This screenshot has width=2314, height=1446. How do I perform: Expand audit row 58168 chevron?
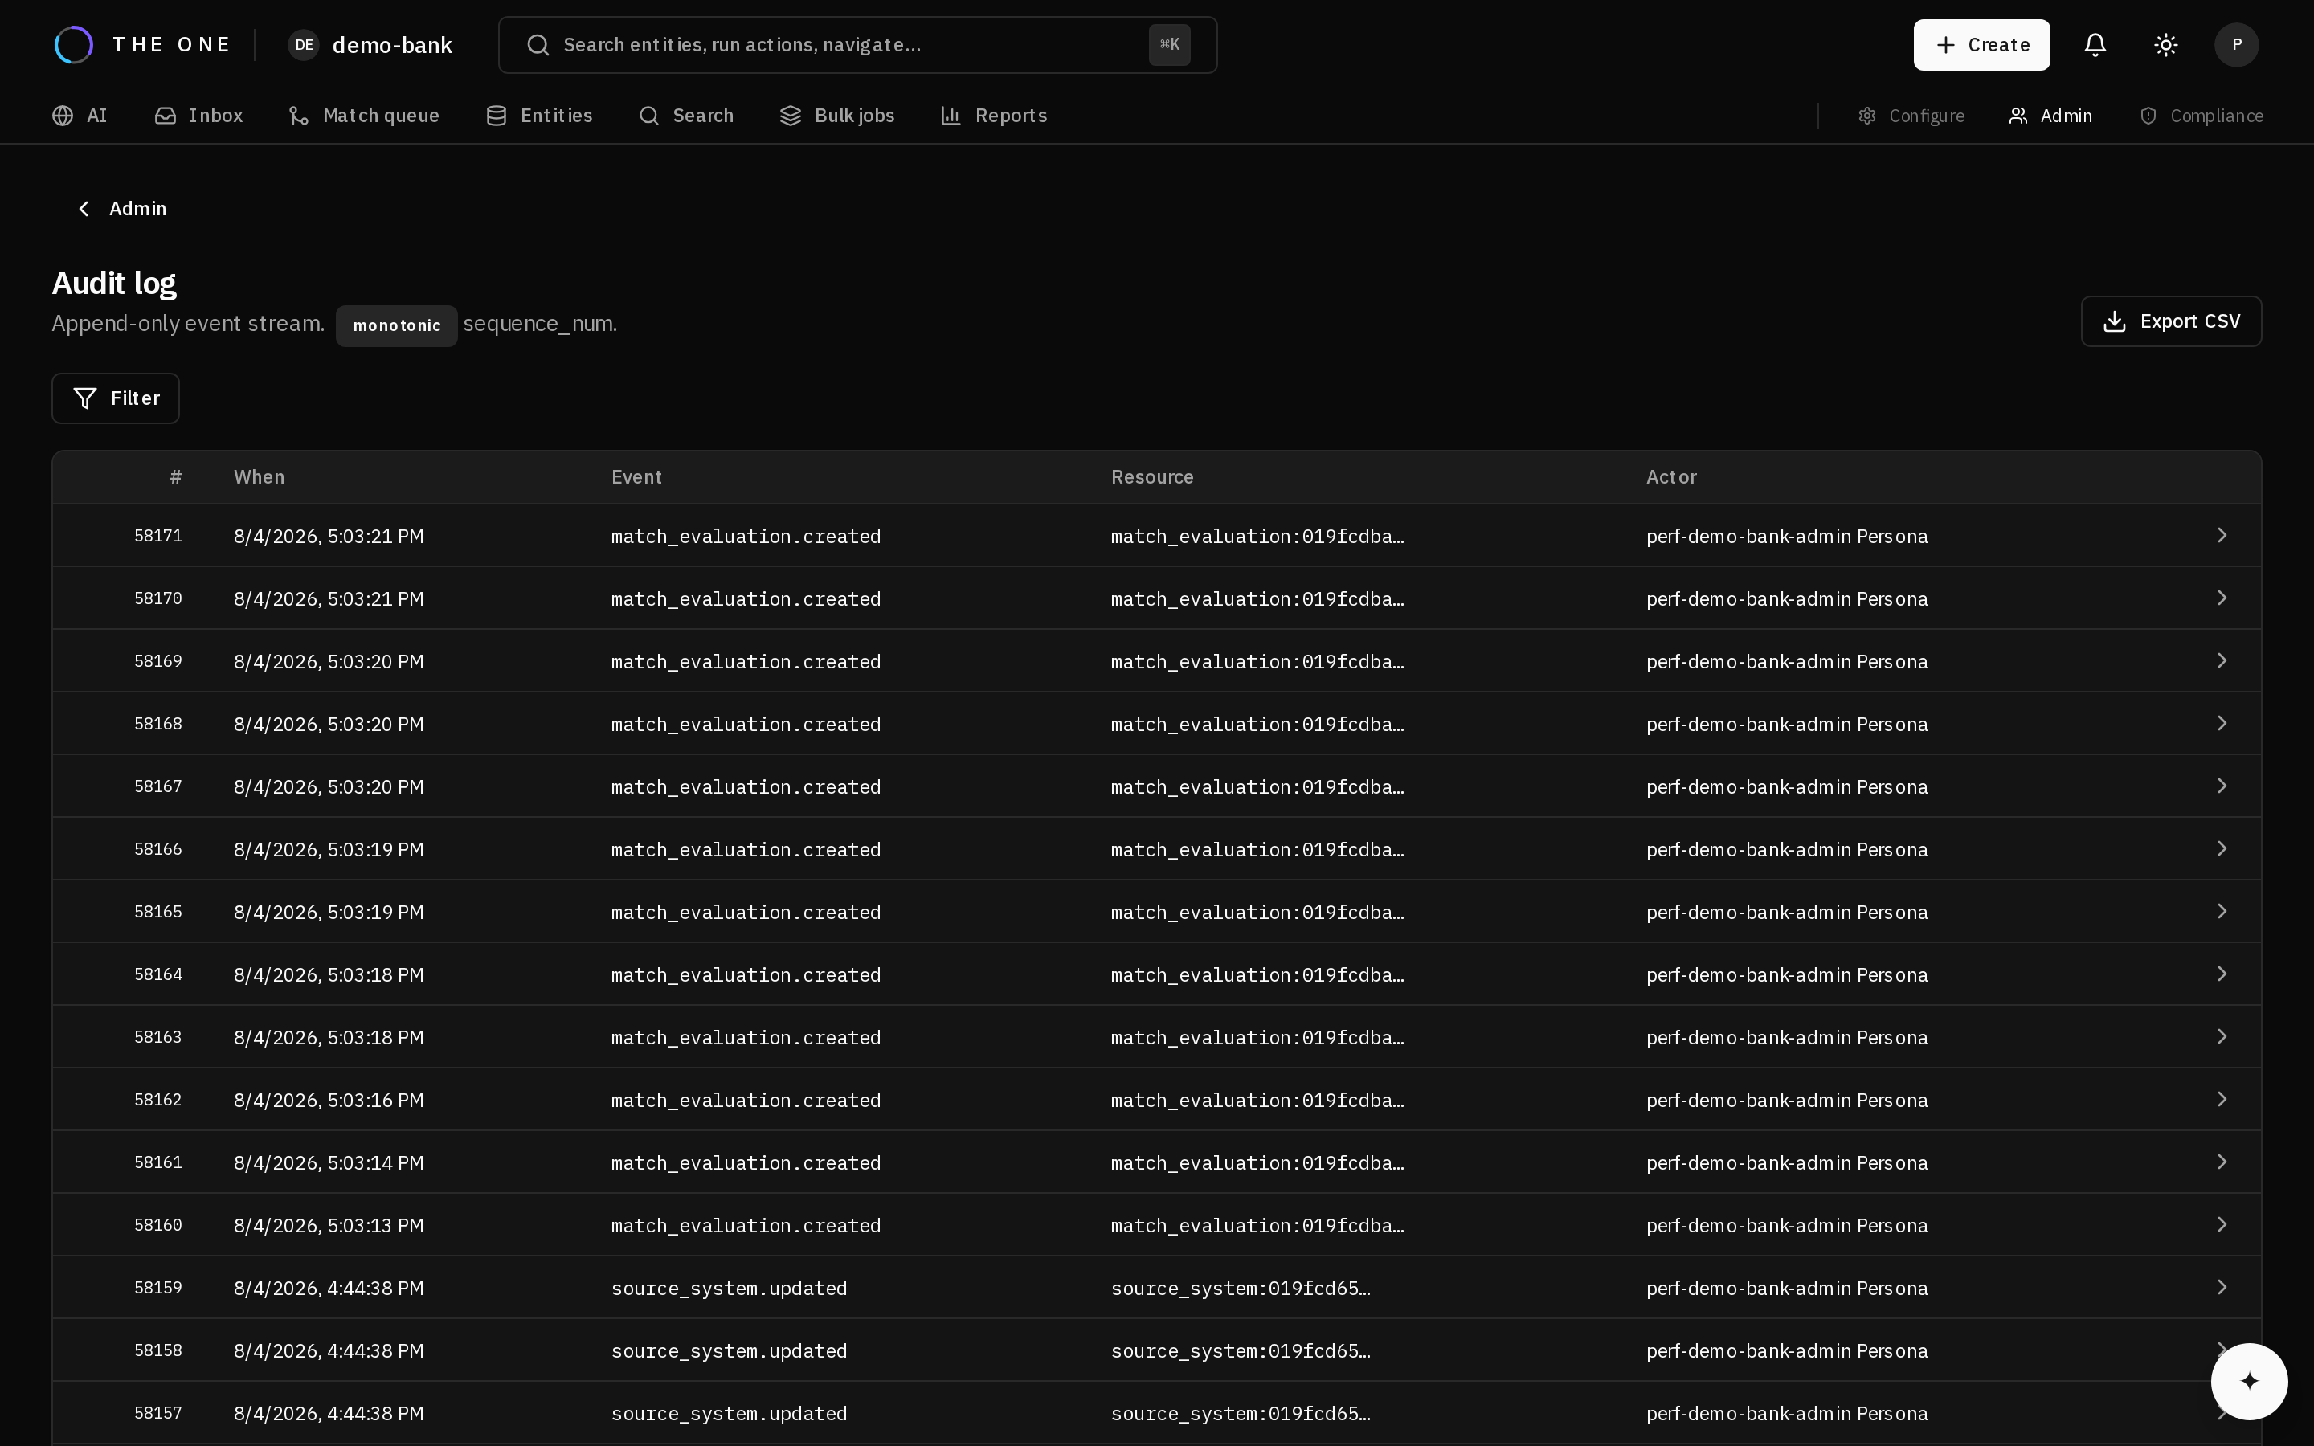click(x=2222, y=723)
